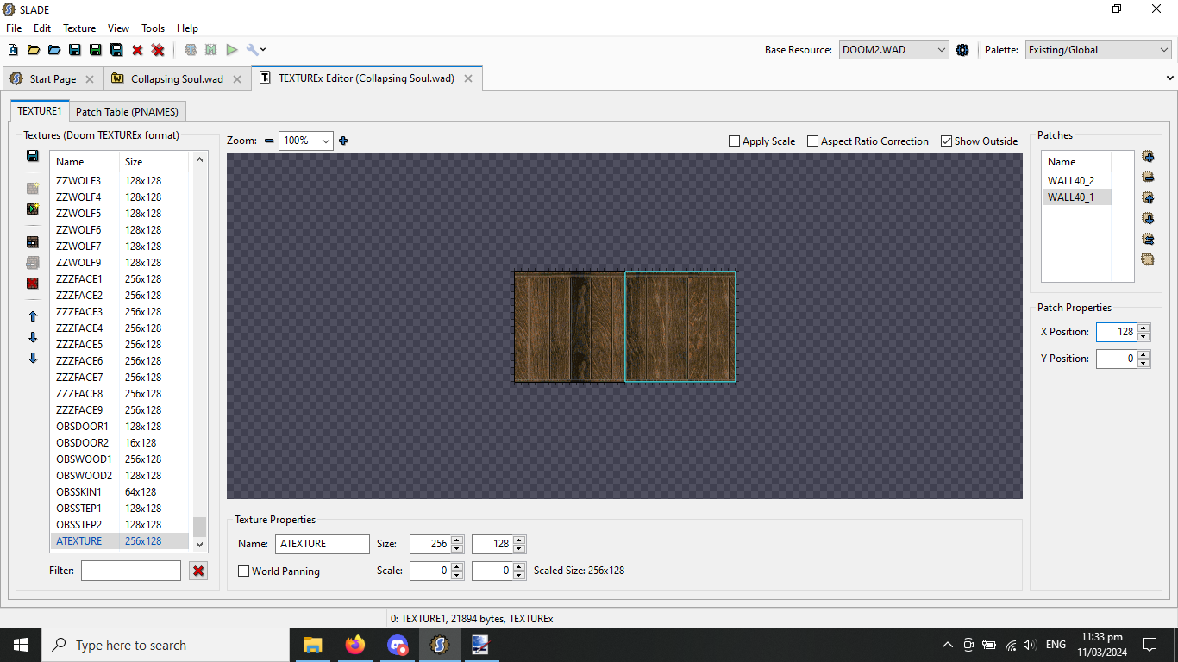
Task: Decrease the Y Position value with down arrow
Action: [x=1144, y=363]
